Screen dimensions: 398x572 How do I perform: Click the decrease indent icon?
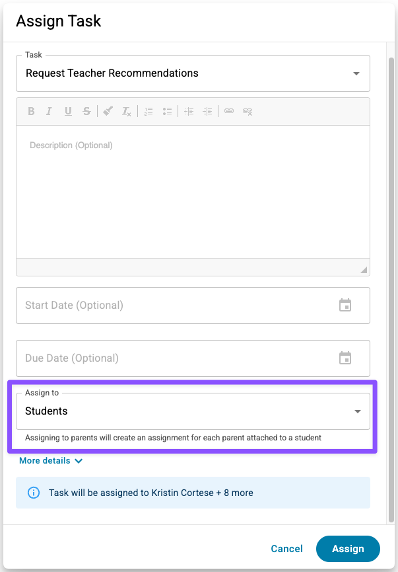(189, 112)
